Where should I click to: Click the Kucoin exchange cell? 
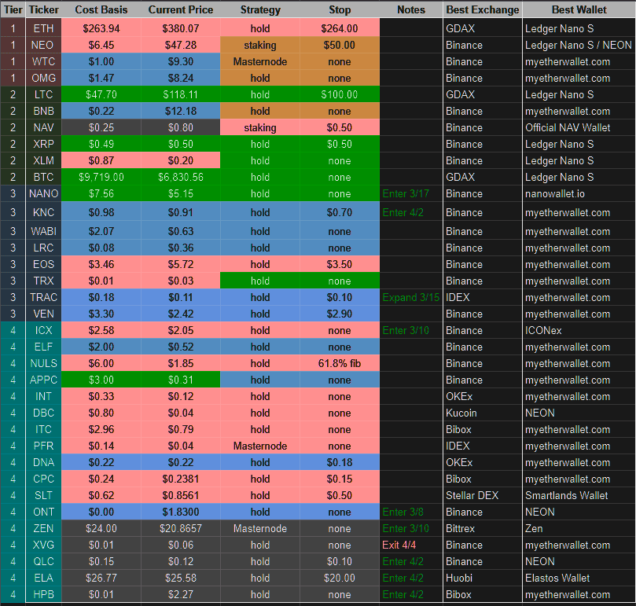[x=483, y=413]
